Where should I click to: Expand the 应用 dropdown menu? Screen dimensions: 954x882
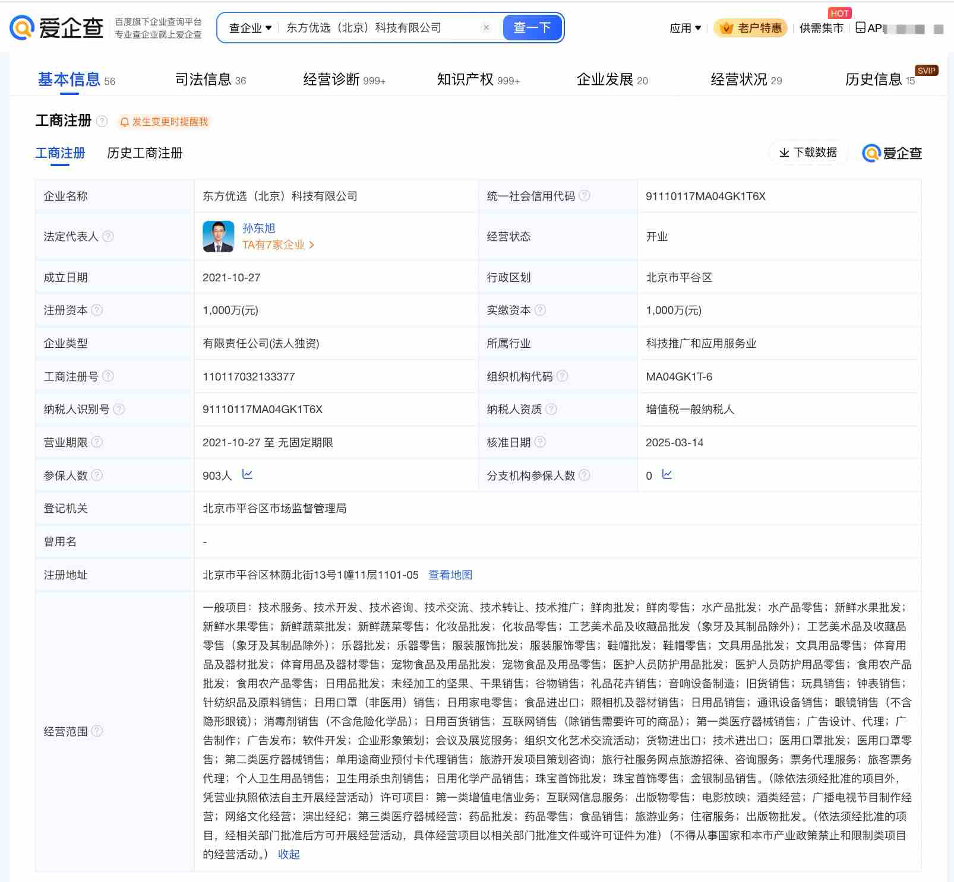(x=685, y=28)
